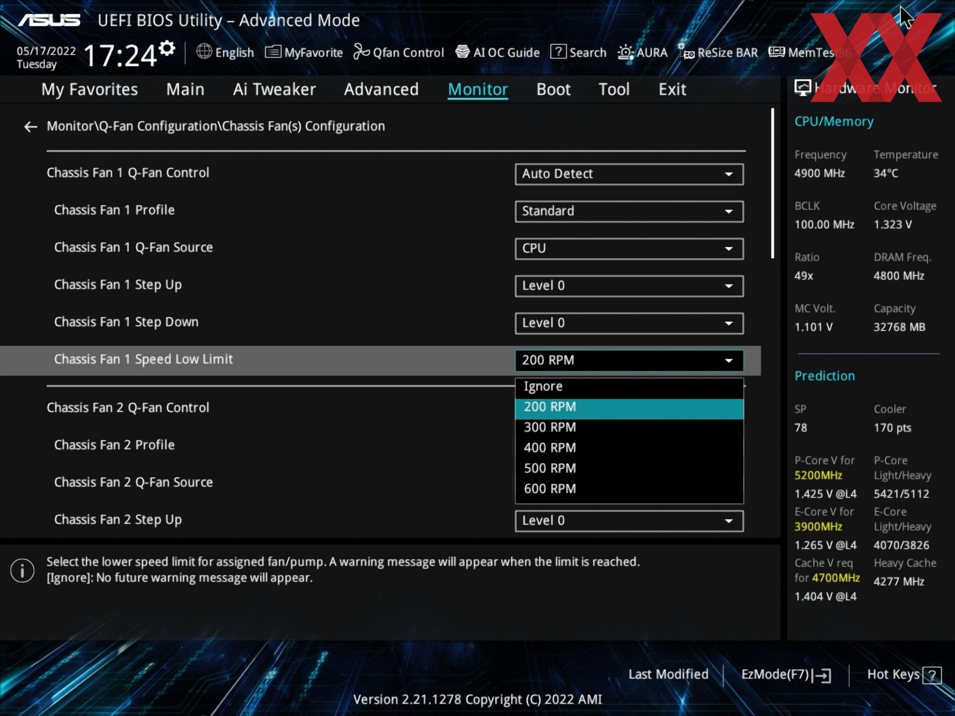This screenshot has width=955, height=716.
Task: Click the back arrow to Q-Fan Configuration
Action: (x=30, y=127)
